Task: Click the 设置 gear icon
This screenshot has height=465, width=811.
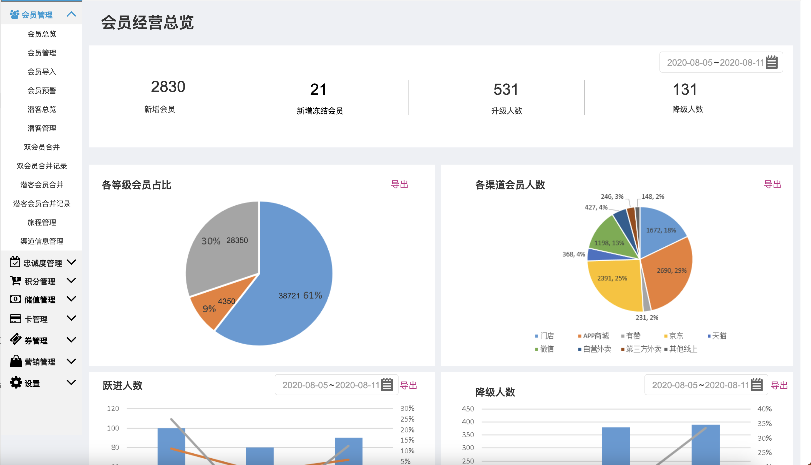Action: (16, 382)
